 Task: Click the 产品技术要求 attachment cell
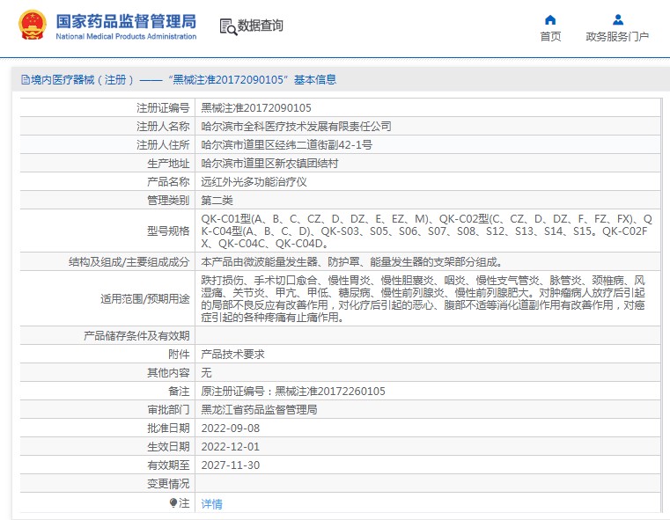pyautogui.click(x=233, y=354)
